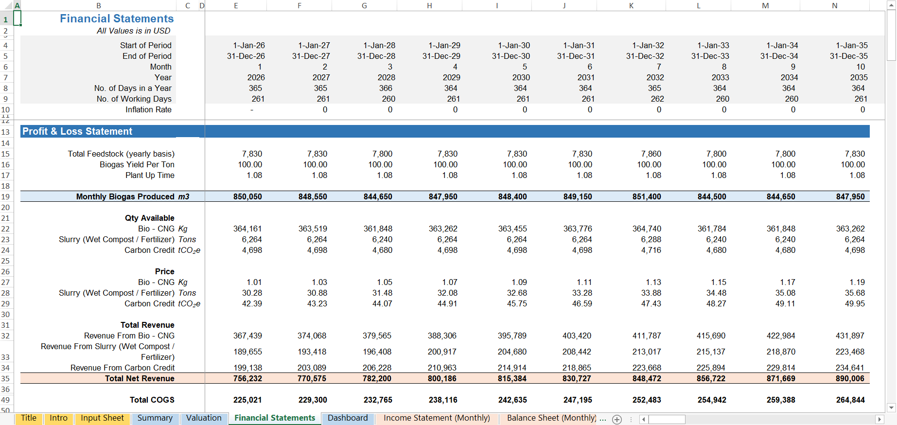Go to the Valuation sheet

tap(204, 418)
